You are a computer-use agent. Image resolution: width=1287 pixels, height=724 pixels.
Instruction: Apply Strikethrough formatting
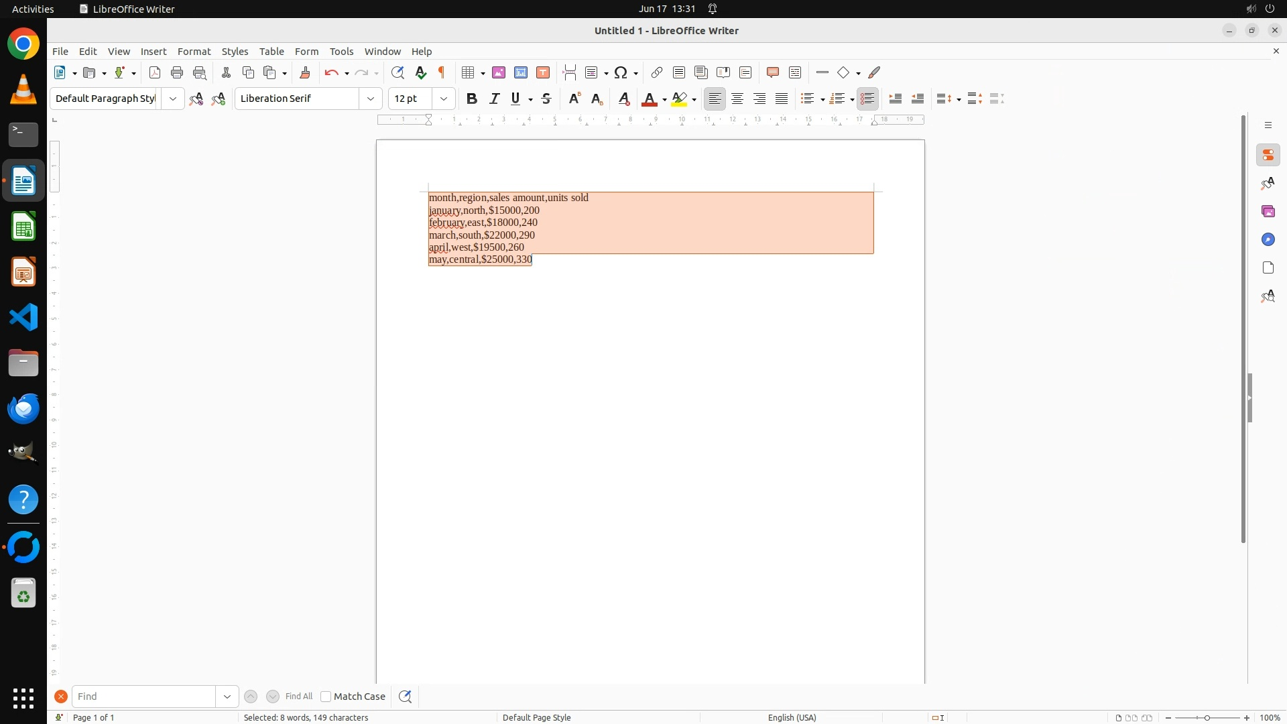(546, 99)
